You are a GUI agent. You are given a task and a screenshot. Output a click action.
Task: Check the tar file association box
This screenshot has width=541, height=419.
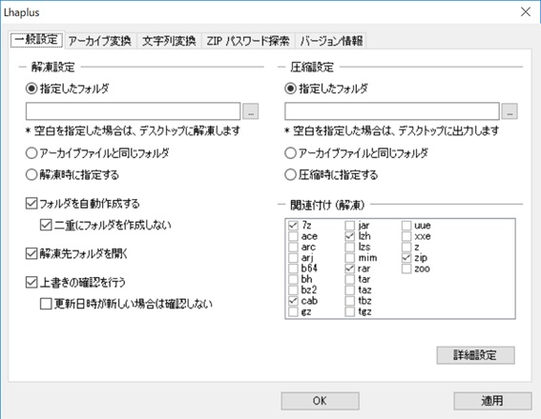pyautogui.click(x=350, y=279)
